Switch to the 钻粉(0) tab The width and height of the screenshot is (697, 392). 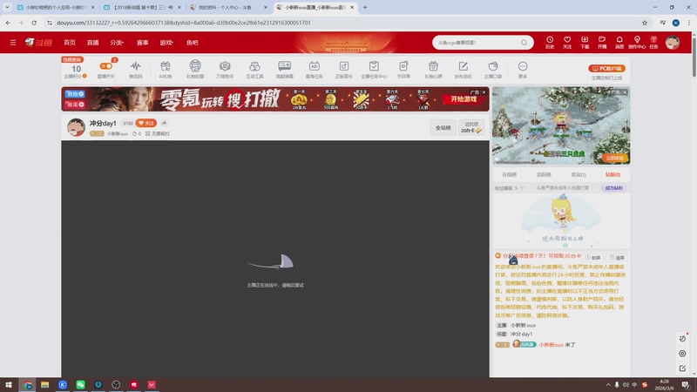click(613, 175)
